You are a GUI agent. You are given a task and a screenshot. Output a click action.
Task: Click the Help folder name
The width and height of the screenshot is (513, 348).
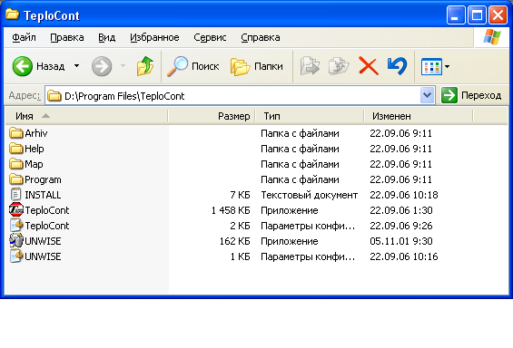click(x=34, y=149)
